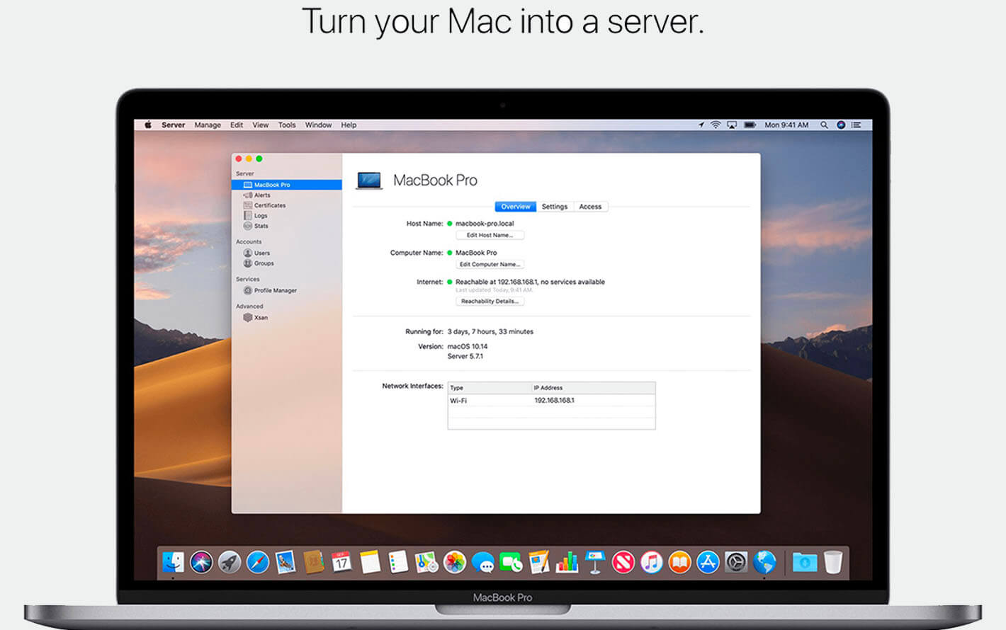Switch to the Overview tab
1006x630 pixels.
[x=515, y=207]
